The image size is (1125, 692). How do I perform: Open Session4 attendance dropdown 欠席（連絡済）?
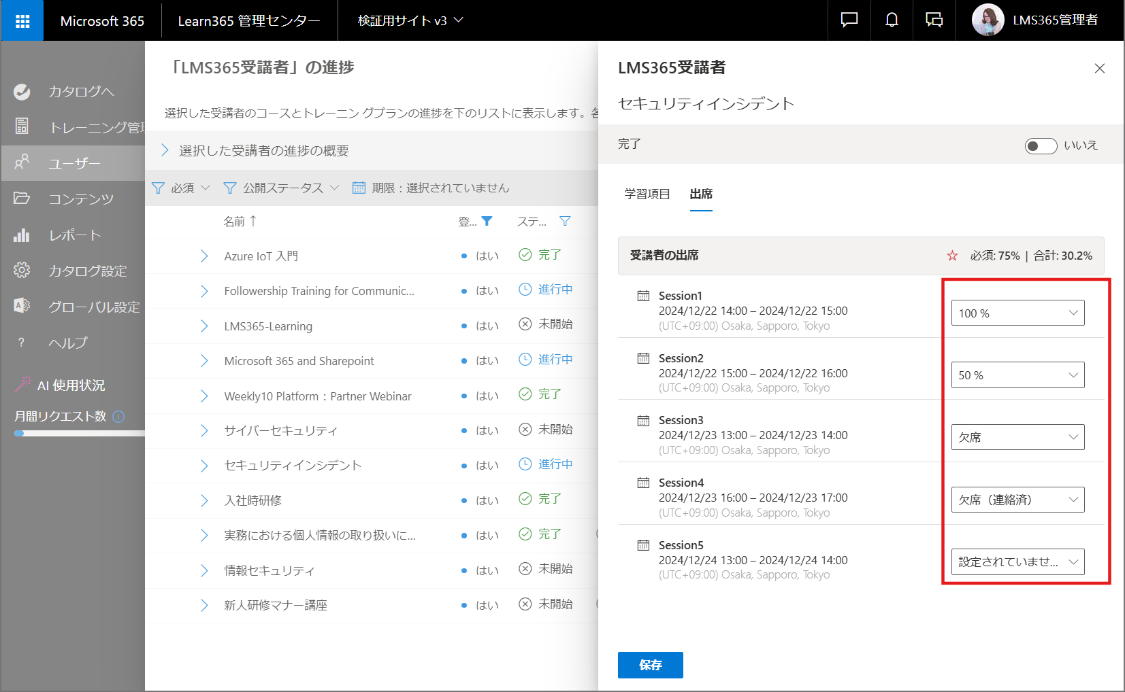[1018, 500]
